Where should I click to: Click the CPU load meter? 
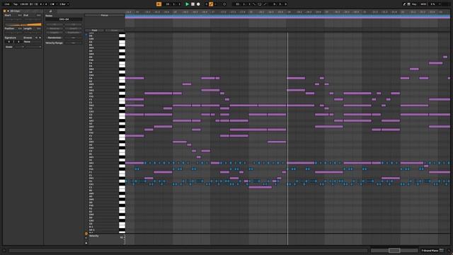coord(432,4)
